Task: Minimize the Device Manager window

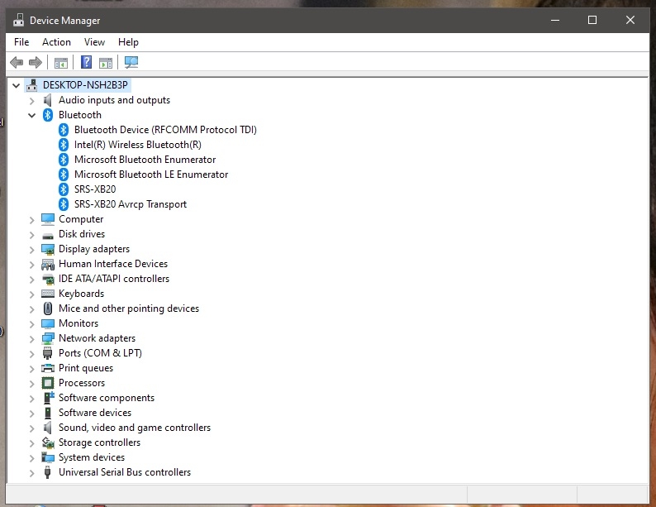Action: coord(555,20)
